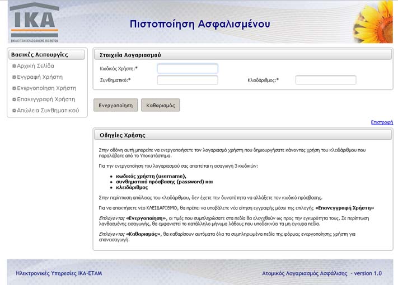Open Απώλεια Συνθηματικού in the sidebar
Screen dimensions: 398x285
48,111
